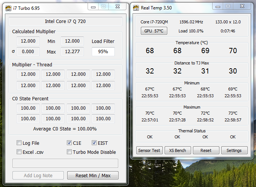This screenshot has width=256, height=187.
Task: Click the 0:07:46 uptime timer
Action: coord(228,31)
